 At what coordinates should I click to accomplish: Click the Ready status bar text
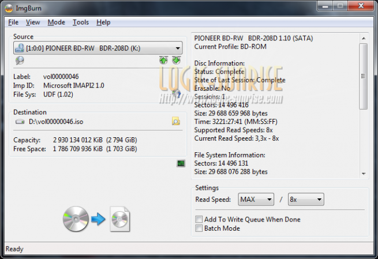(x=14, y=249)
